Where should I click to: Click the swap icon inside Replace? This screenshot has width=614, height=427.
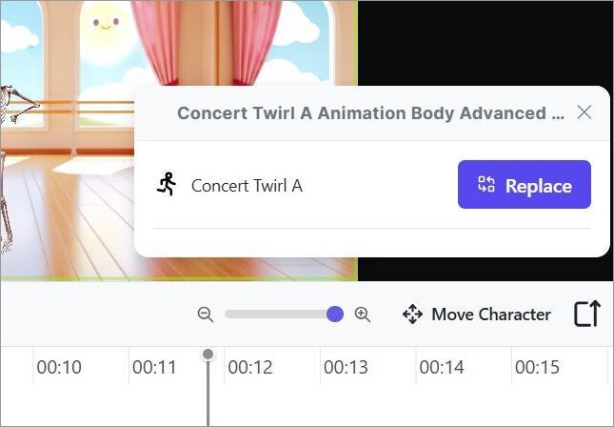point(485,184)
